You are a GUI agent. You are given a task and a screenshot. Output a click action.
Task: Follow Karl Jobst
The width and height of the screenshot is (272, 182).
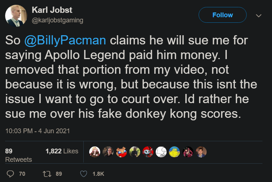(222, 15)
